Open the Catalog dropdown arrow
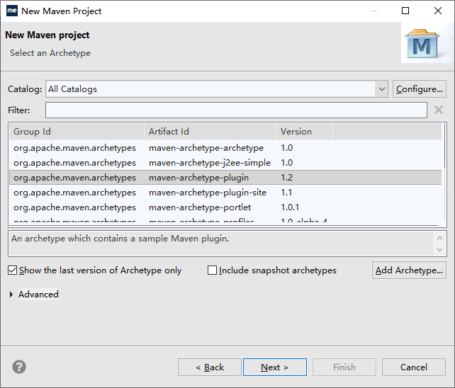This screenshot has width=455, height=388. (381, 89)
